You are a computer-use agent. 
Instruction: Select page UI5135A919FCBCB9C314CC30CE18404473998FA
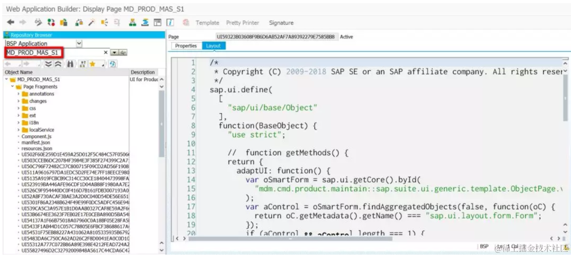[76, 179]
